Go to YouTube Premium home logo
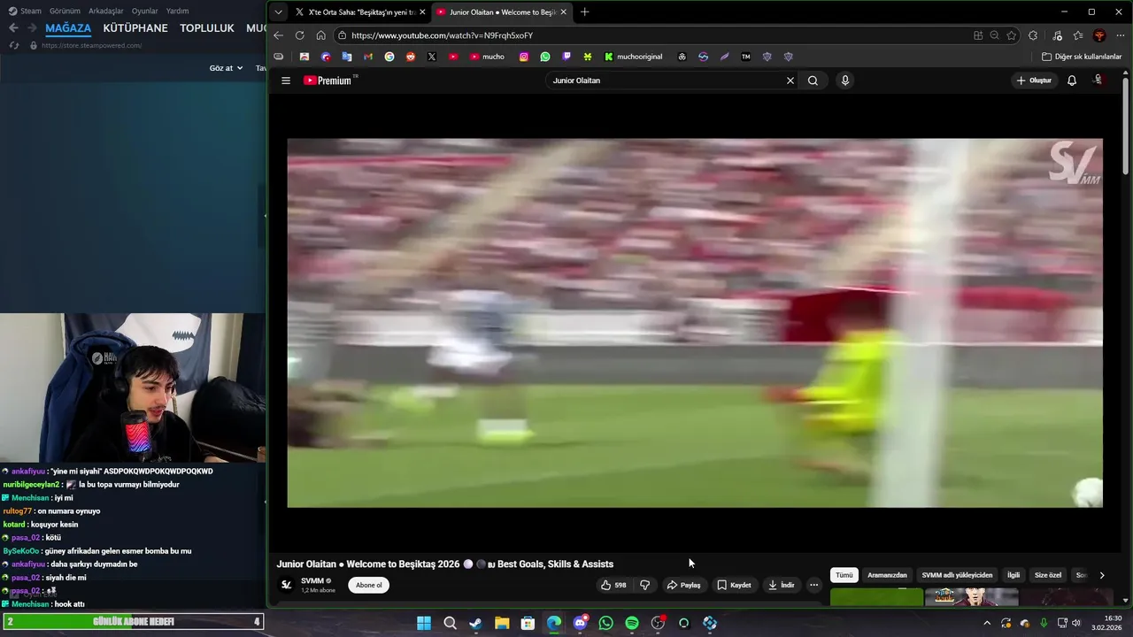 329,81
